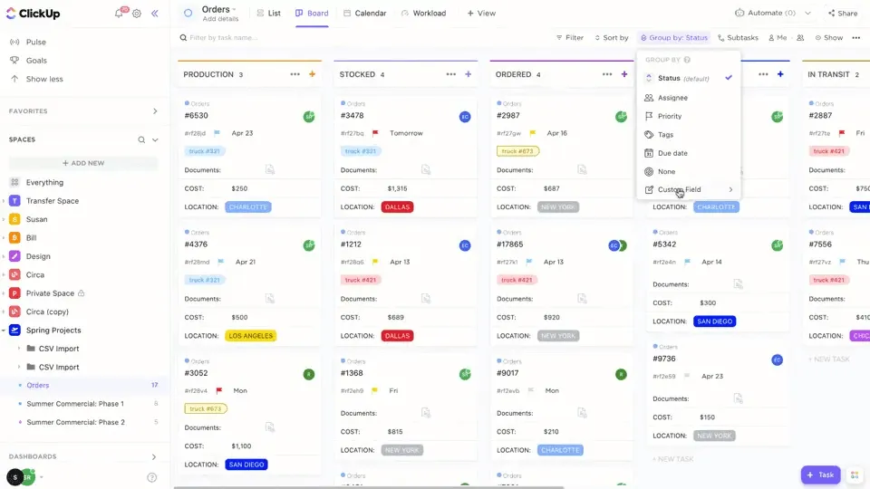This screenshot has width=870, height=489.
Task: Open Show options dropdown
Action: click(829, 38)
